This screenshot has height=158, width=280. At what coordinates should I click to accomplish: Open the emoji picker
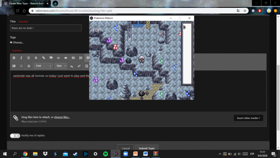29,66
